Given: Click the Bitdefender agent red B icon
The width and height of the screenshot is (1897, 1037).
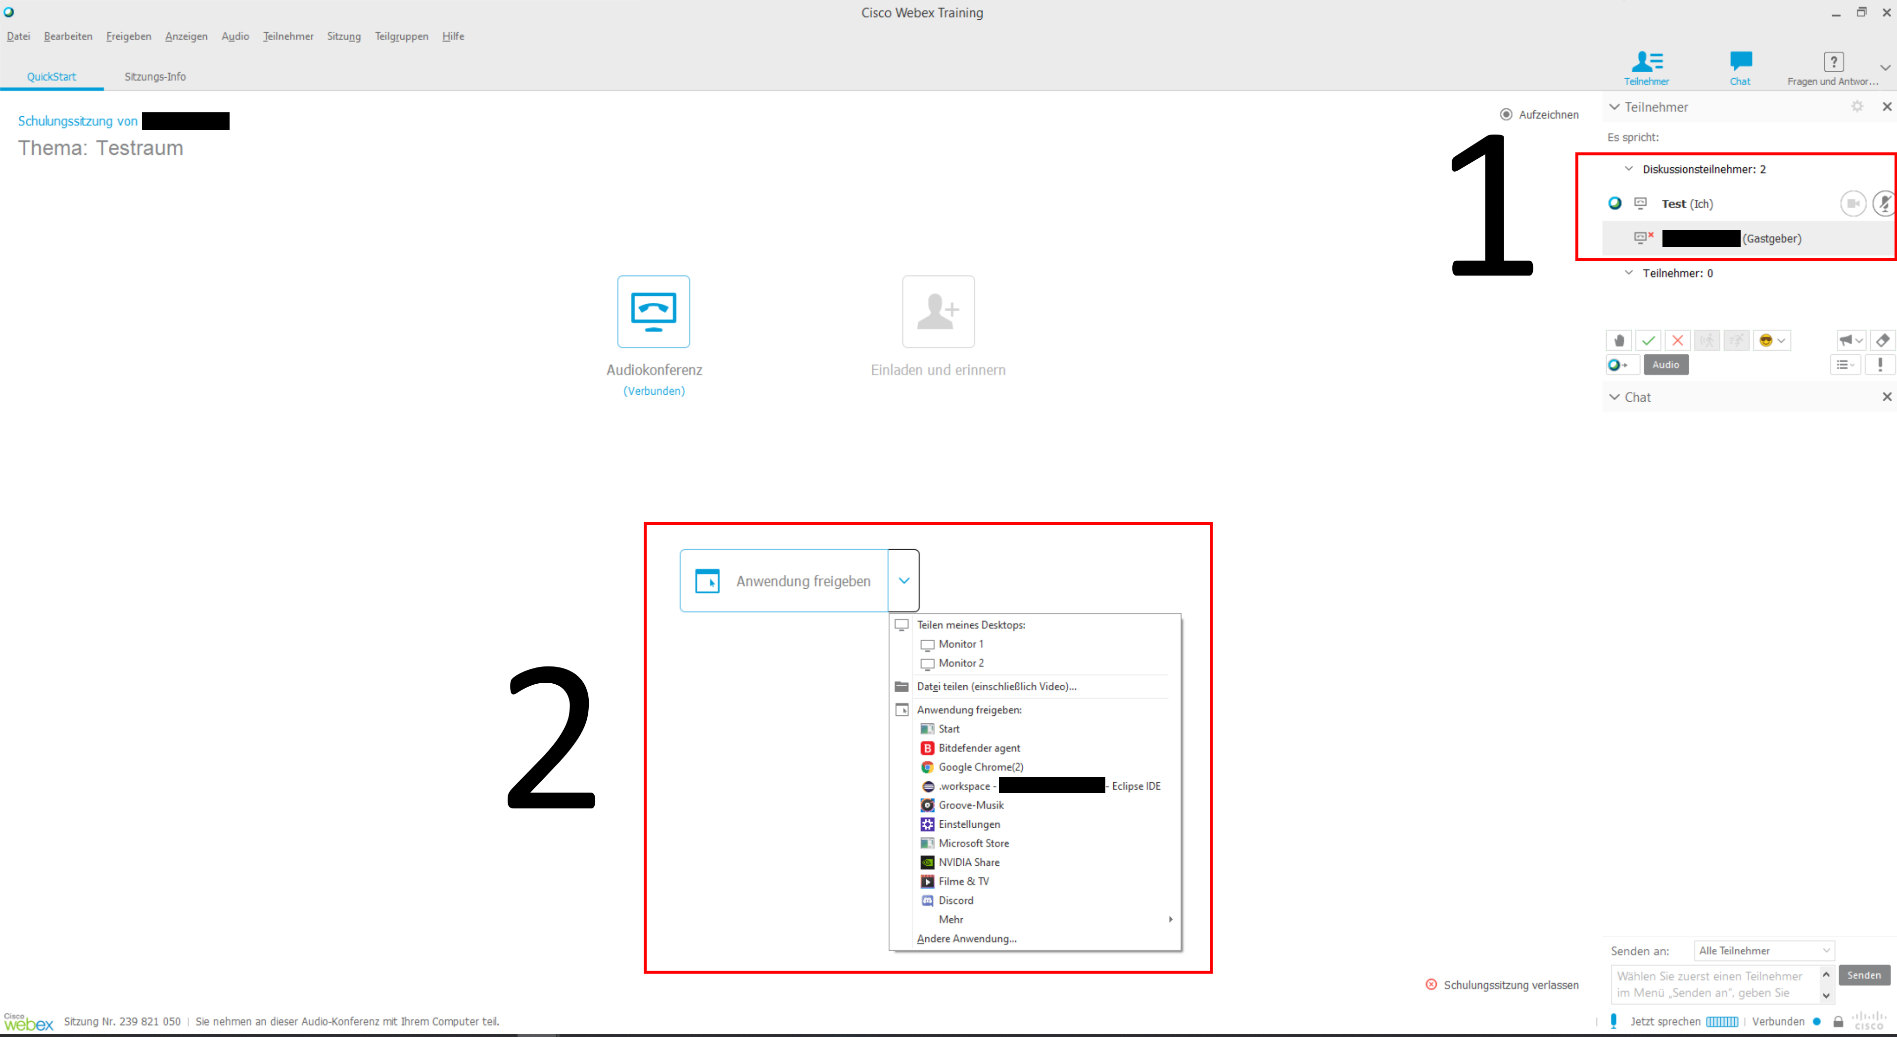Looking at the screenshot, I should [927, 748].
